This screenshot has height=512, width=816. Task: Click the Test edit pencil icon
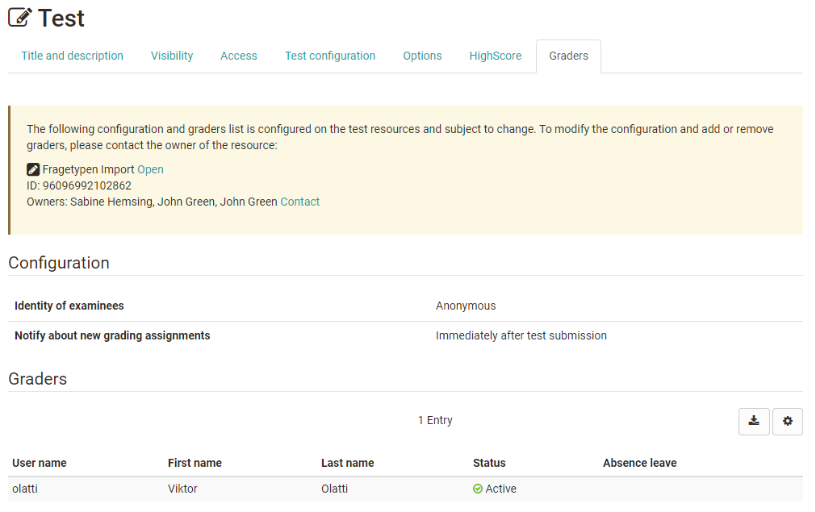[20, 18]
